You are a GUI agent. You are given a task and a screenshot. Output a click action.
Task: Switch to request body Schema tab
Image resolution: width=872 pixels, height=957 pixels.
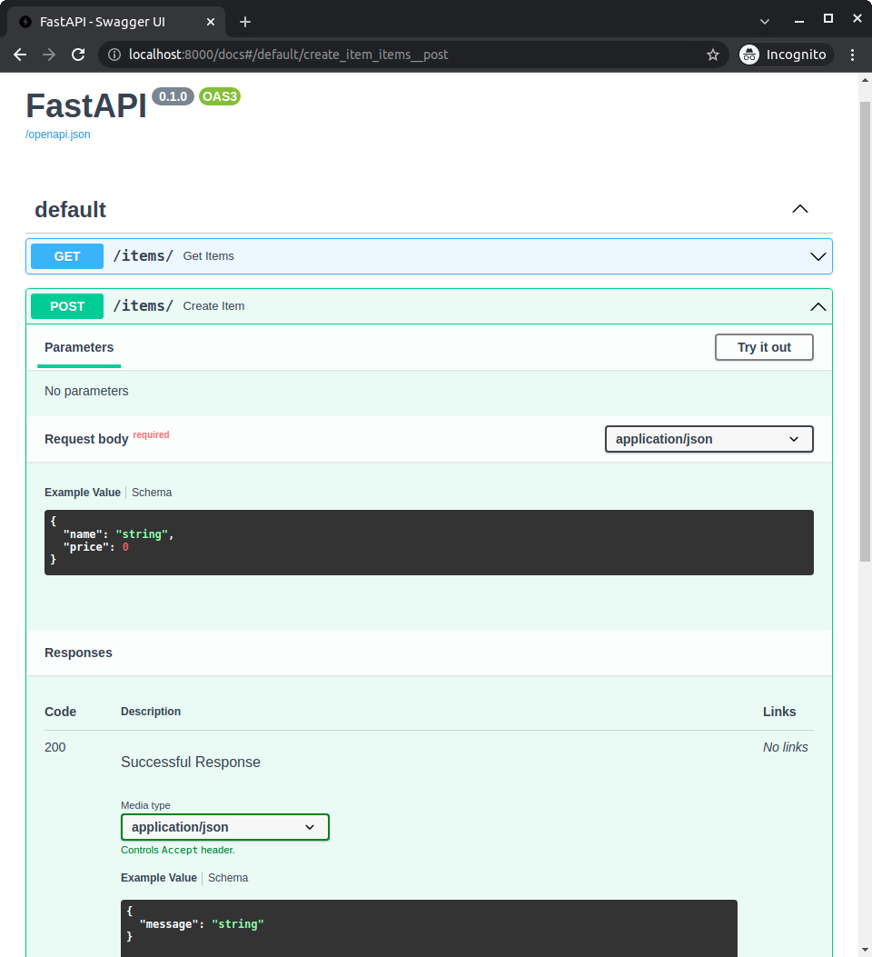click(152, 493)
